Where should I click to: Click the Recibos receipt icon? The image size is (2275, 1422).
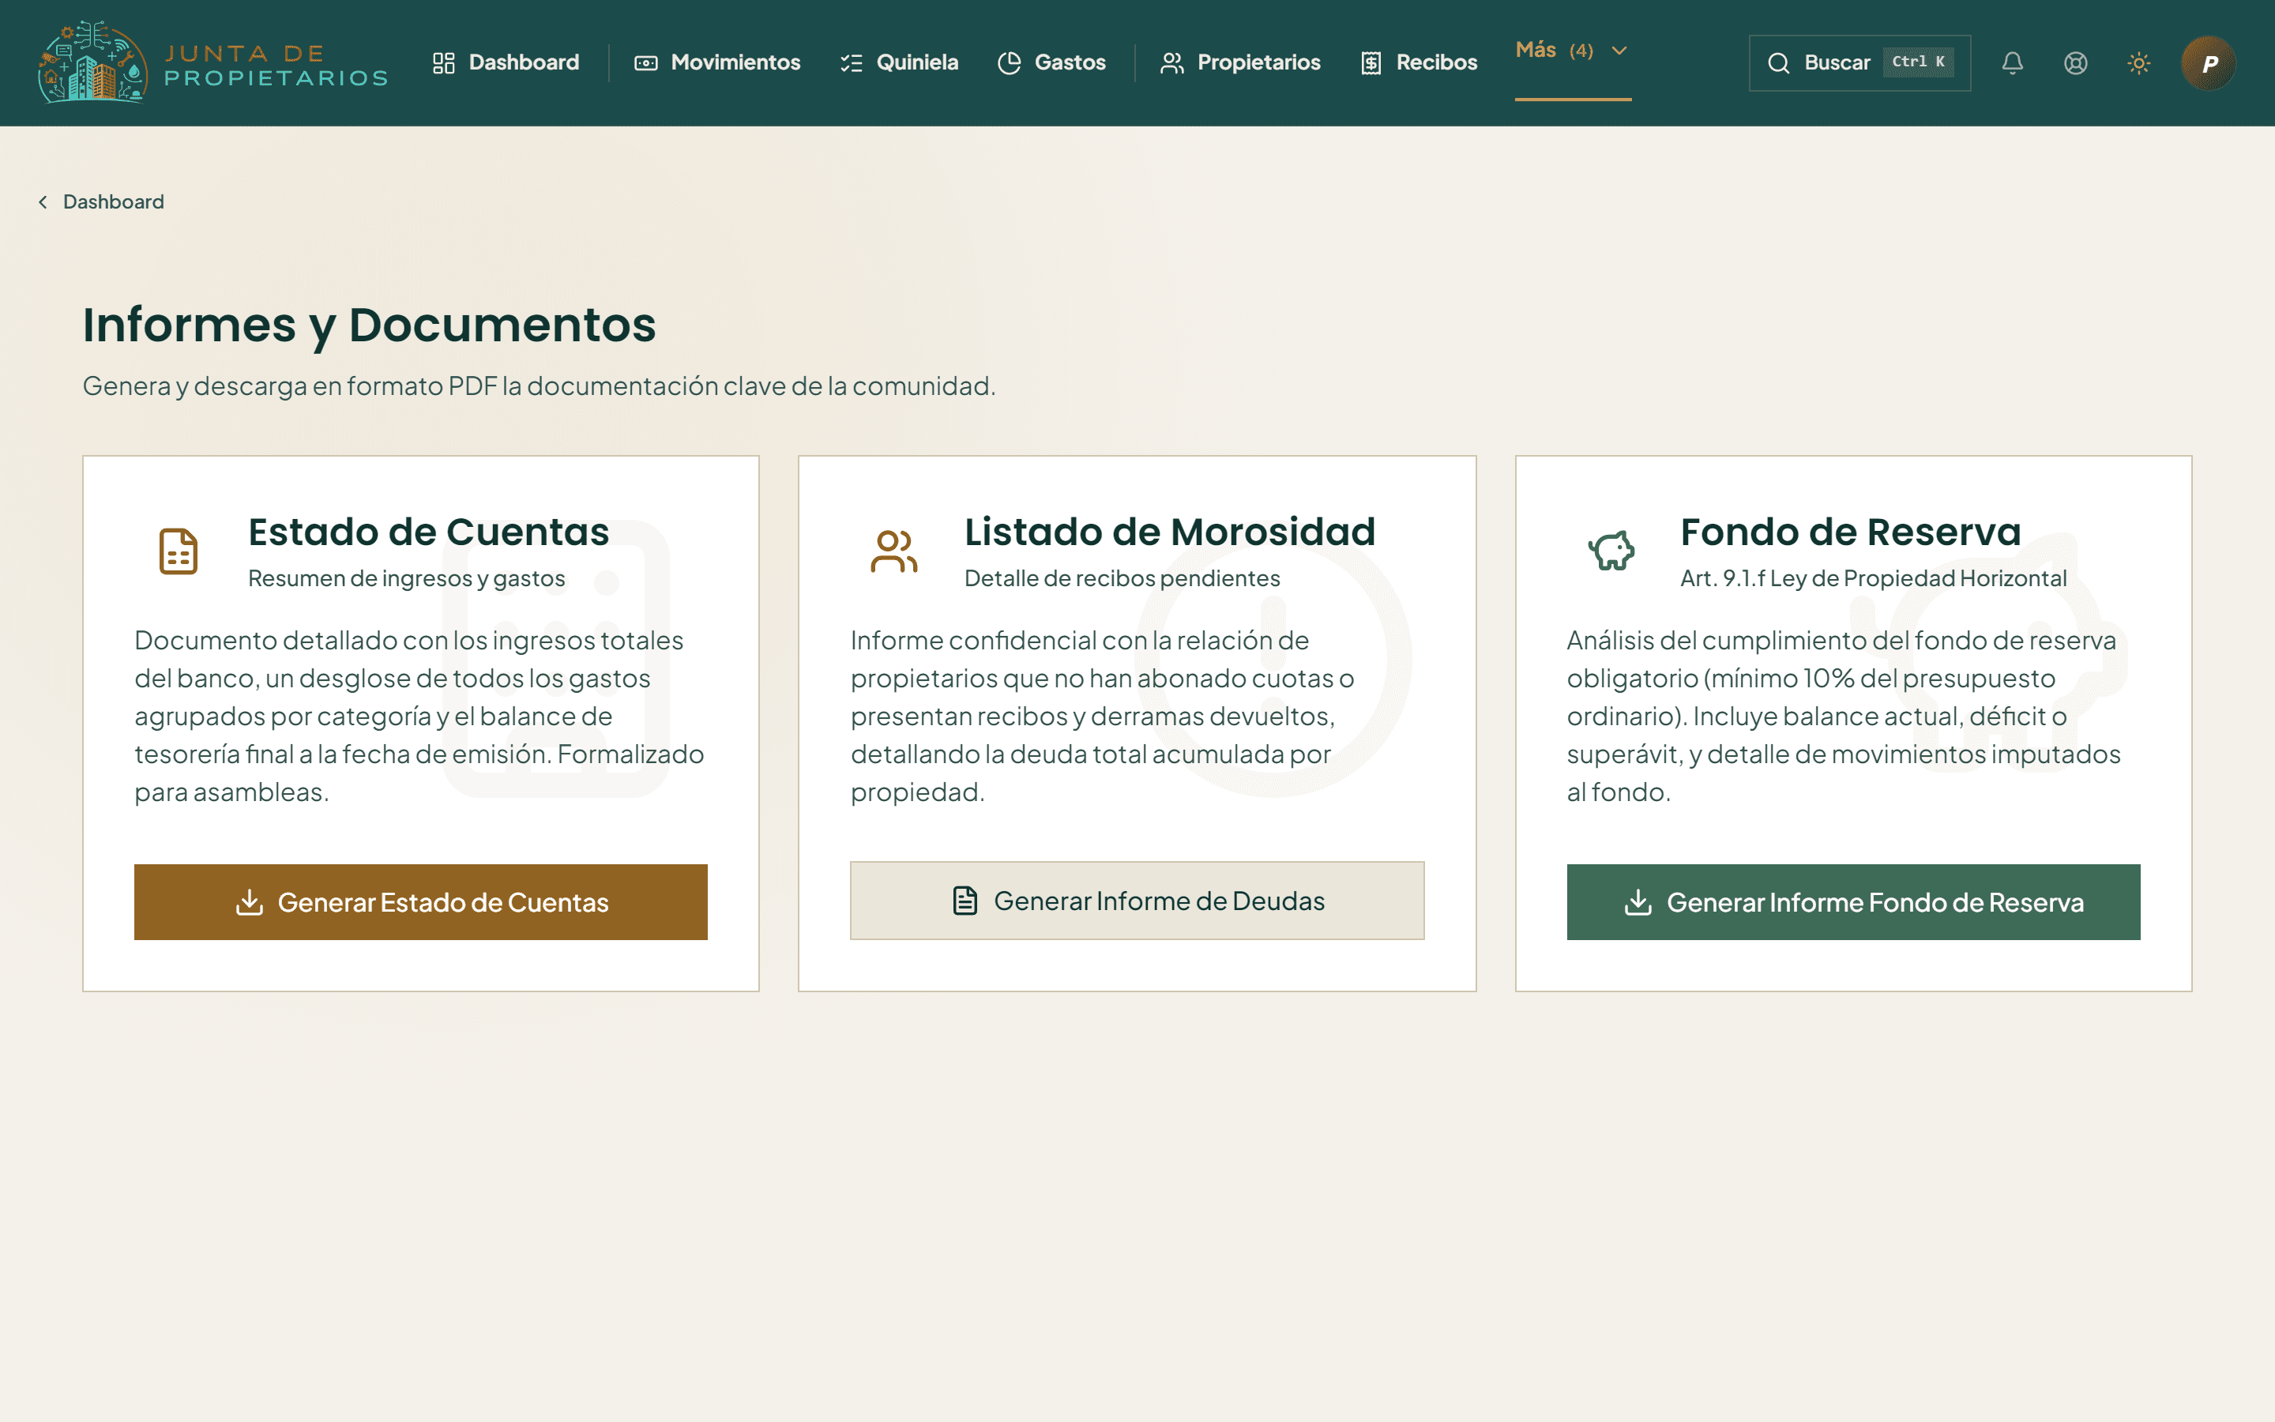tap(1371, 63)
